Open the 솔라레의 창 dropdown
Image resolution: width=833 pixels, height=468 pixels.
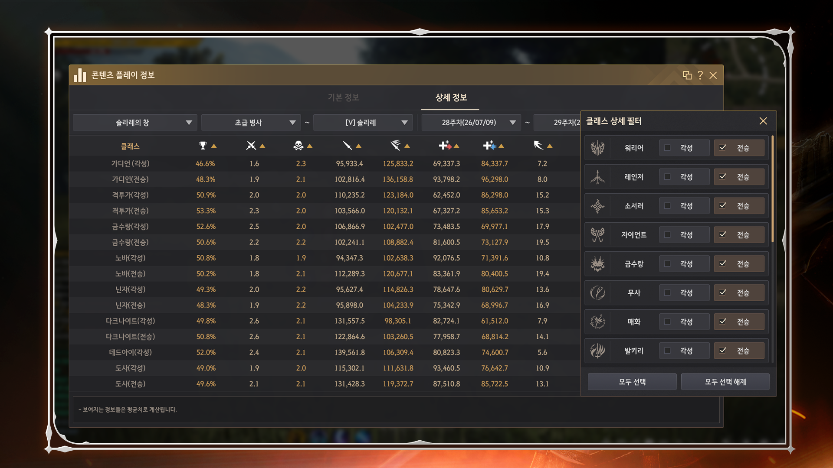(x=135, y=123)
